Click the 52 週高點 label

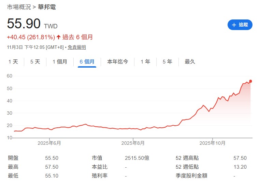coord(187,158)
